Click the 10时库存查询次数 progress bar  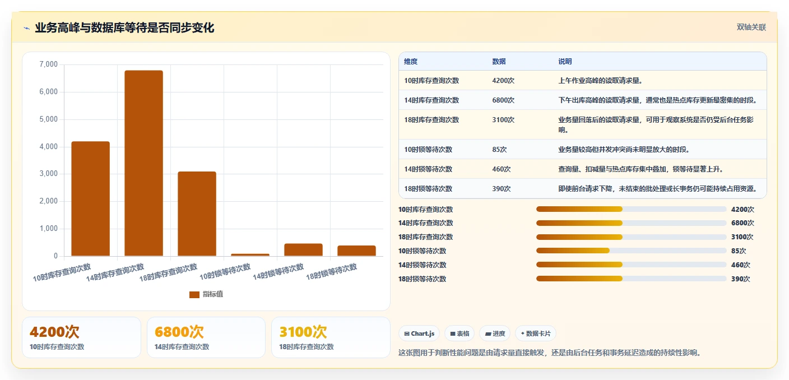(x=631, y=209)
